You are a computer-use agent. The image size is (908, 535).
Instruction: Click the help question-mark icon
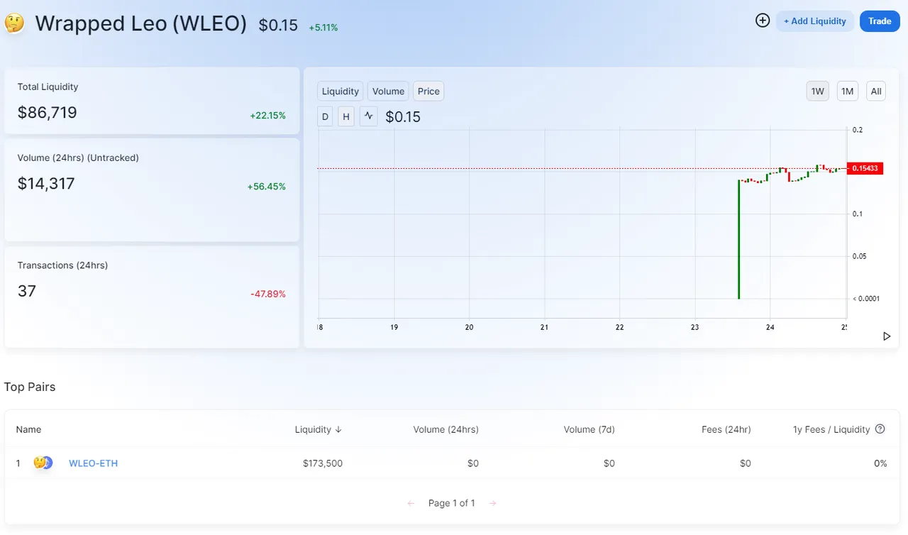point(880,429)
